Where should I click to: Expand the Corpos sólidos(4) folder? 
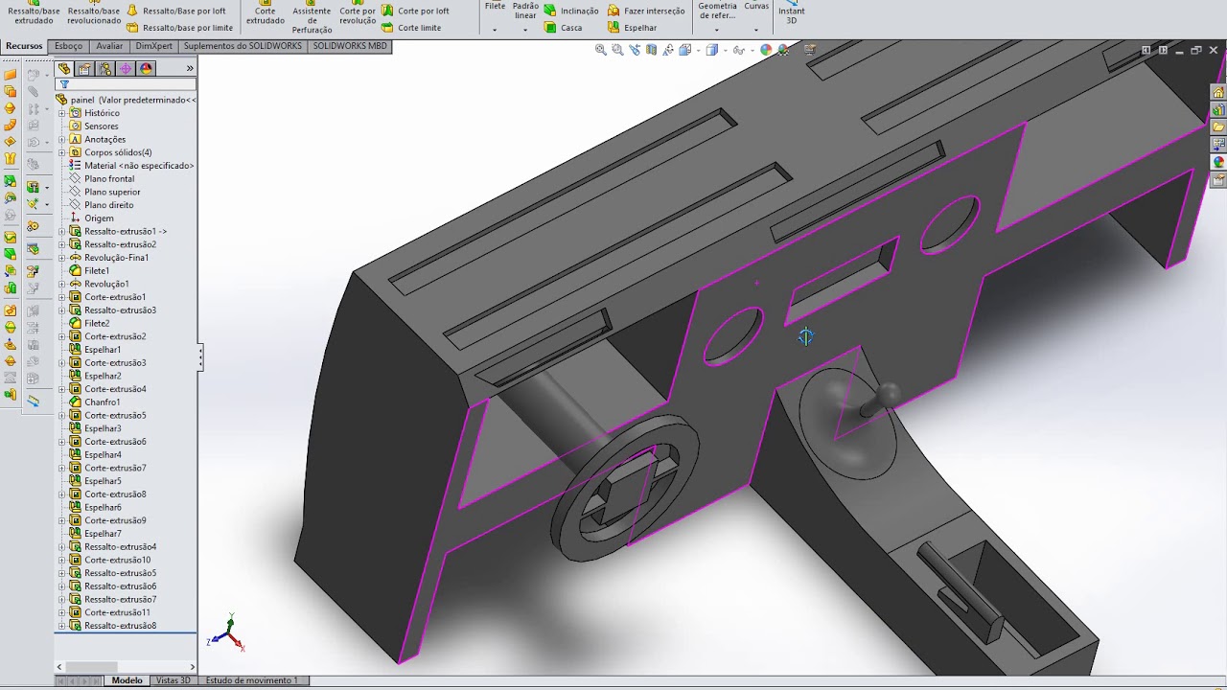pos(62,152)
